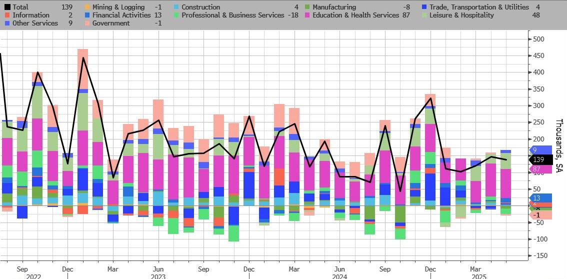Click the Mining & Logging legend swatch
Image resolution: width=567 pixels, height=279 pixels.
click(87, 7)
